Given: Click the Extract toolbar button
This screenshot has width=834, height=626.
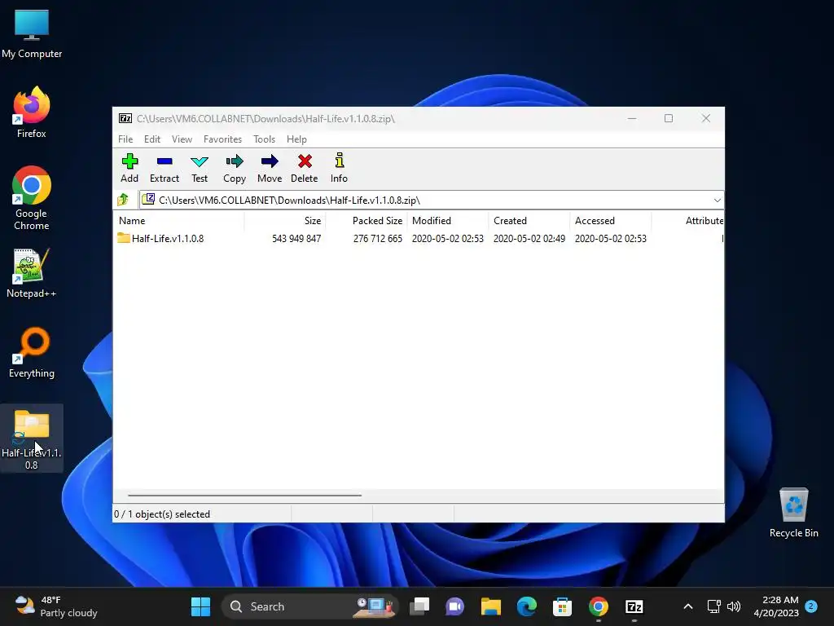Looking at the screenshot, I should tap(165, 168).
